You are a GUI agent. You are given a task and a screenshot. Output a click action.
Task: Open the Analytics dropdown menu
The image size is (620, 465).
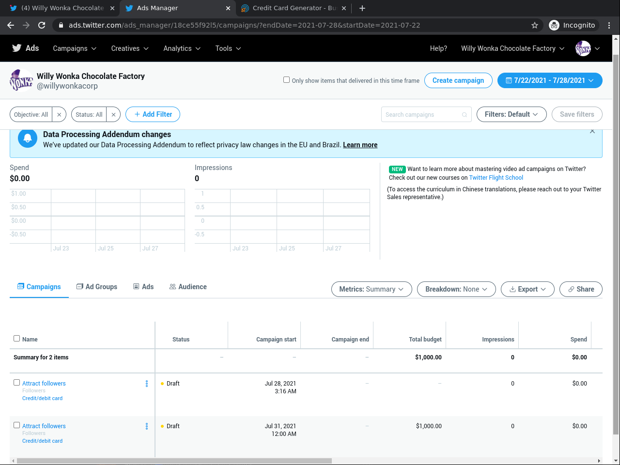coord(182,48)
